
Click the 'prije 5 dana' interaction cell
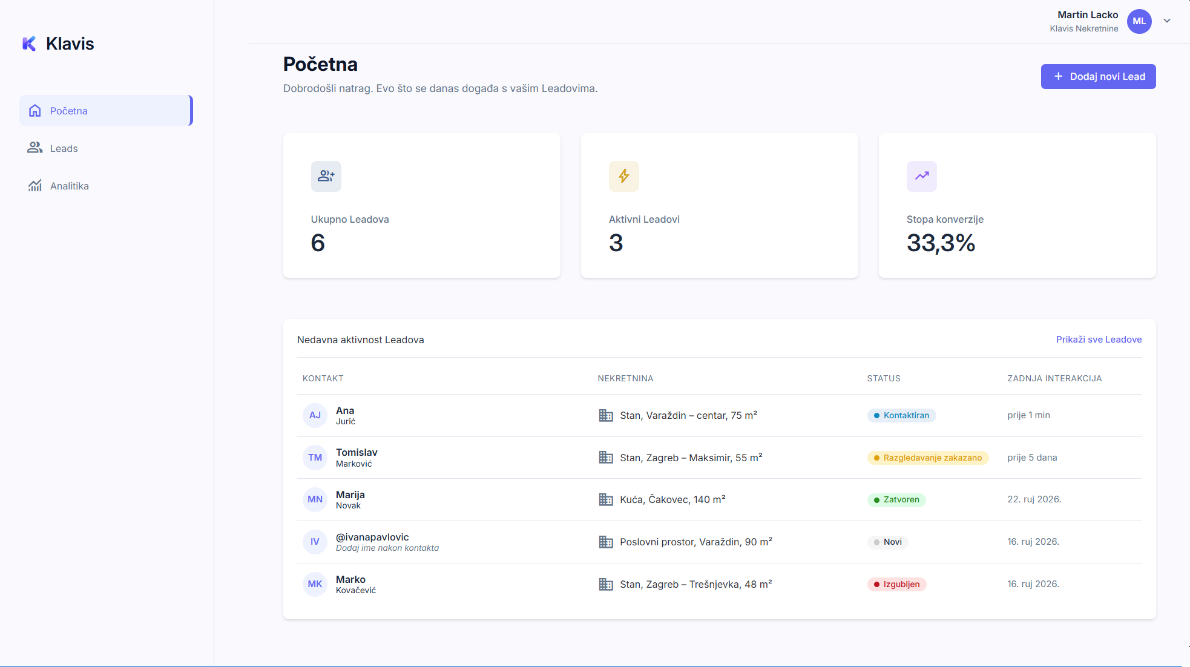coord(1032,458)
